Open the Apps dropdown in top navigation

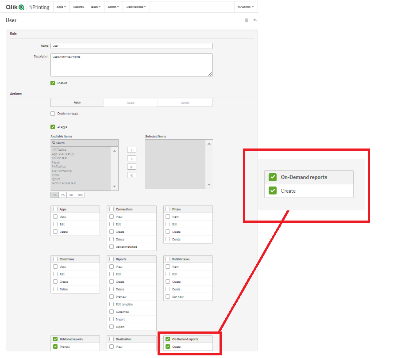point(61,7)
